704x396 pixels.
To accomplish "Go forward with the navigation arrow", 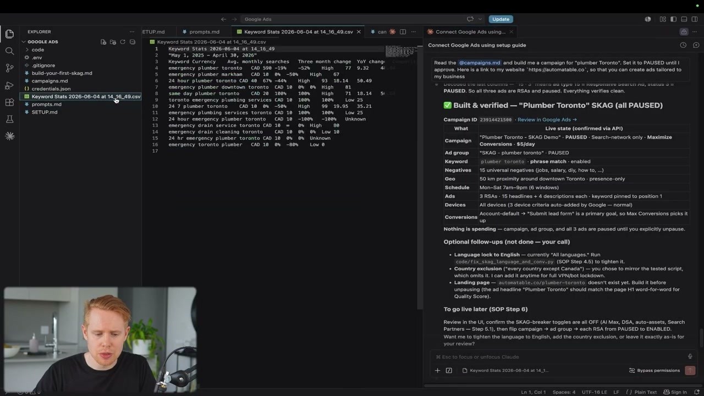I will tap(235, 19).
